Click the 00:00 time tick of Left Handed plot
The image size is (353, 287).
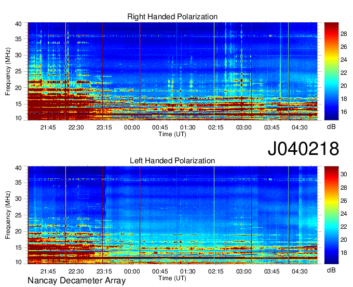(x=132, y=271)
